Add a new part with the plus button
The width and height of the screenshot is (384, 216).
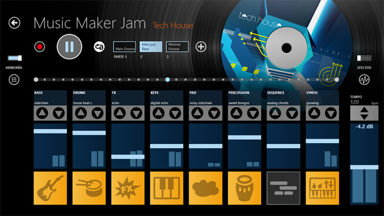coord(201,47)
